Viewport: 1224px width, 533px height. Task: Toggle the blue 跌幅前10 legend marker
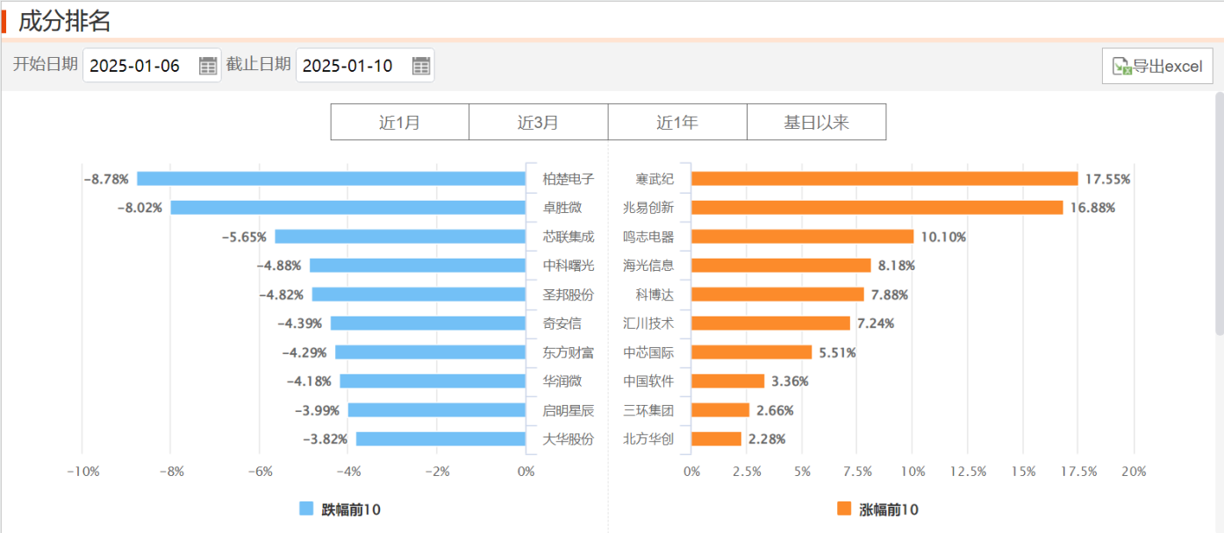coord(306,509)
